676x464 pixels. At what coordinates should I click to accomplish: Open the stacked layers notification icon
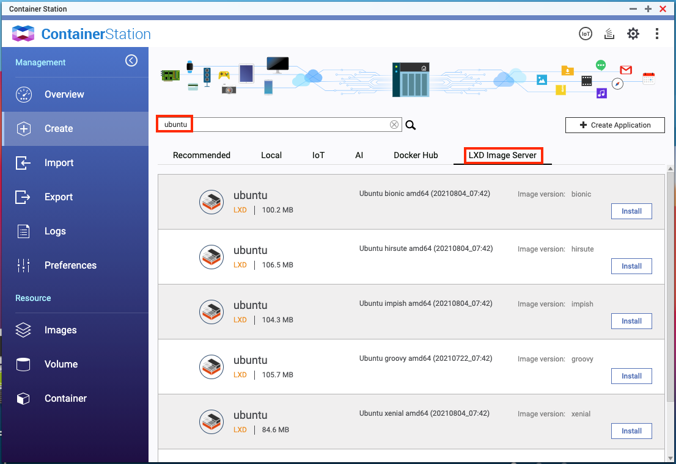click(609, 34)
